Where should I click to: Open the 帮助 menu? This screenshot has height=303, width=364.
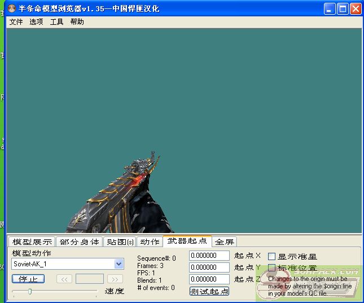click(x=77, y=21)
